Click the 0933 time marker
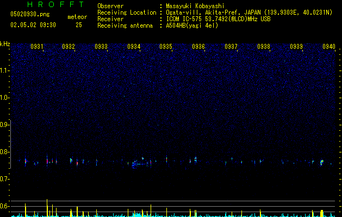The height and width of the screenshot is (217, 342). point(101,47)
